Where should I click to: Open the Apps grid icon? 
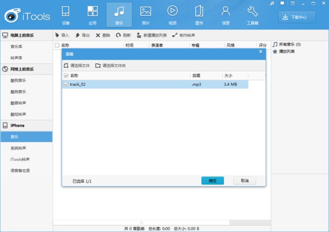pos(92,11)
